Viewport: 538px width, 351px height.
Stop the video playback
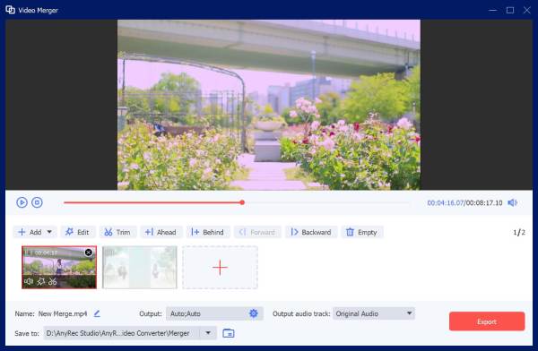click(x=37, y=202)
